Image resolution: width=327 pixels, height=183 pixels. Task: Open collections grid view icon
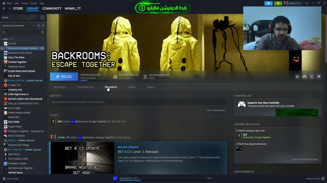coord(42,17)
